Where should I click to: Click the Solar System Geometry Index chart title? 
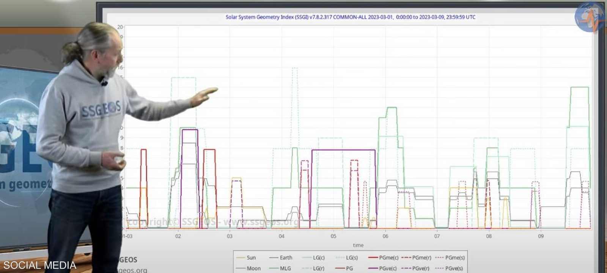pos(350,17)
